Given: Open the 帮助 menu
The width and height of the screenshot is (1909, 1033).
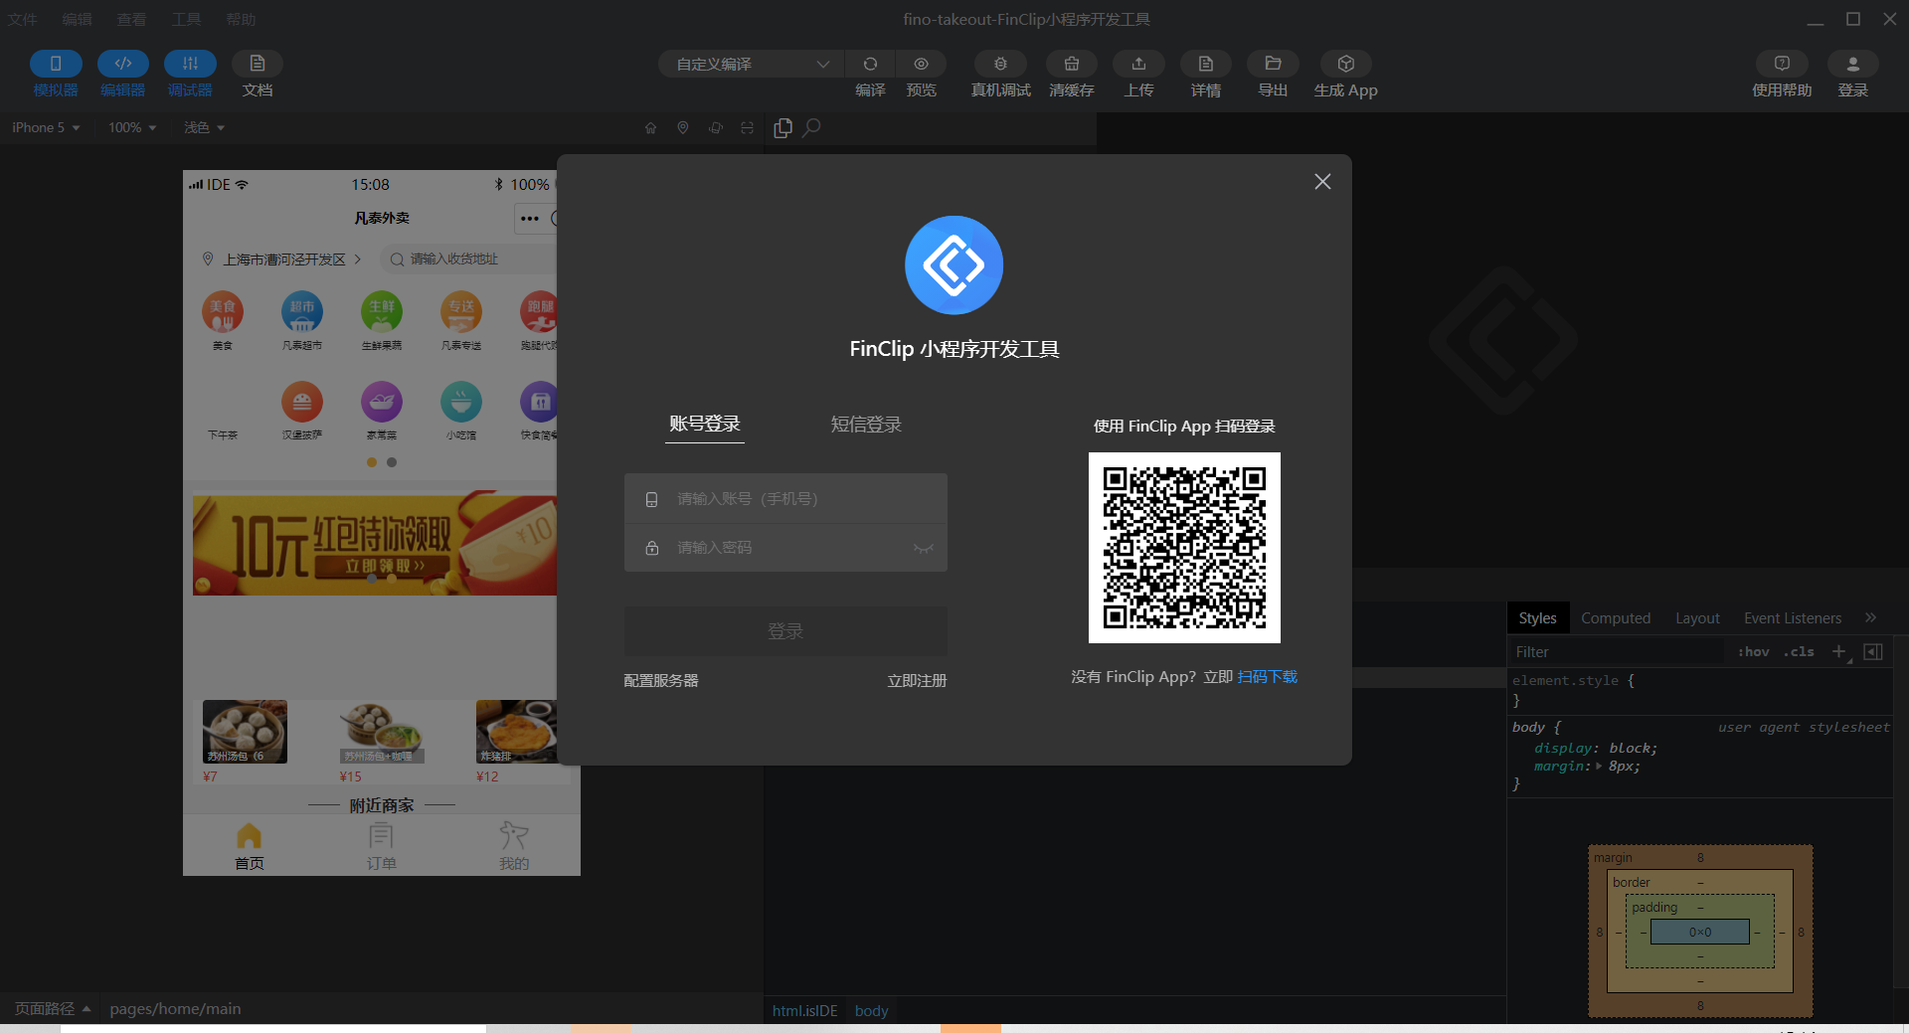Looking at the screenshot, I should (x=241, y=20).
